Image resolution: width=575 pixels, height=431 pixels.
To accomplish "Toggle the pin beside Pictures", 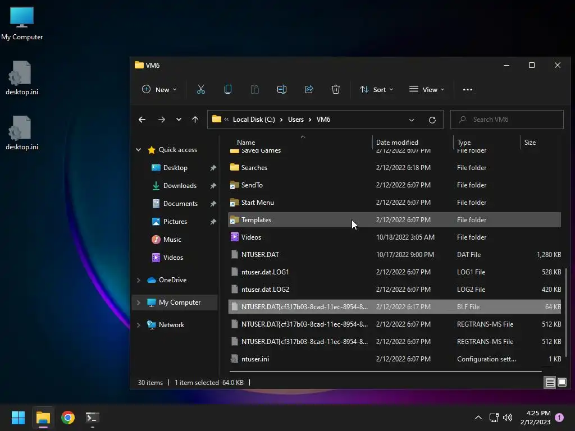I will click(213, 222).
